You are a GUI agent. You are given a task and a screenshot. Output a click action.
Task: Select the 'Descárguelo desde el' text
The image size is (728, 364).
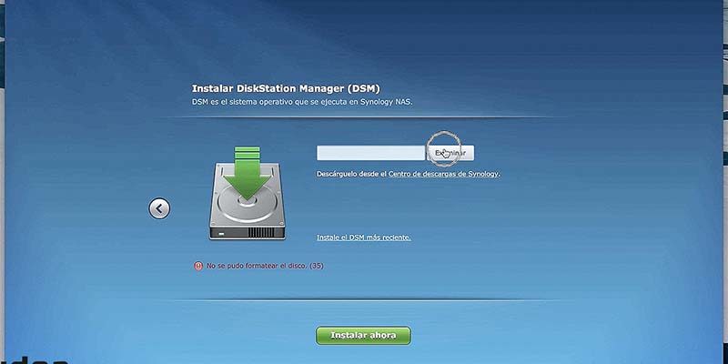pos(351,174)
